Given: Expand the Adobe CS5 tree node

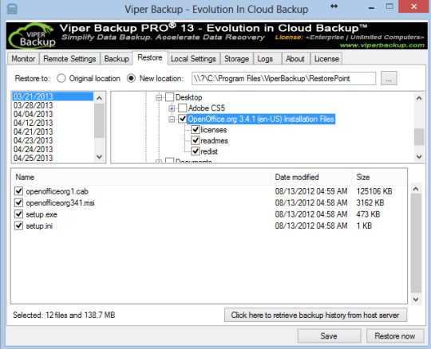Looking at the screenshot, I should (172, 108).
